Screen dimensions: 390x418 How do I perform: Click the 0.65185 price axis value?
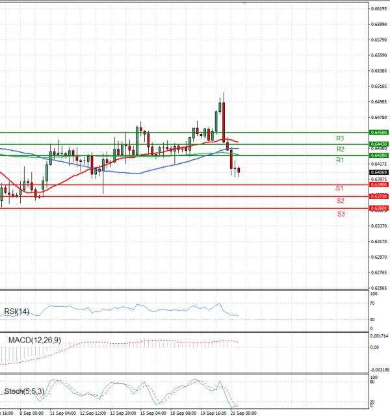379,86
